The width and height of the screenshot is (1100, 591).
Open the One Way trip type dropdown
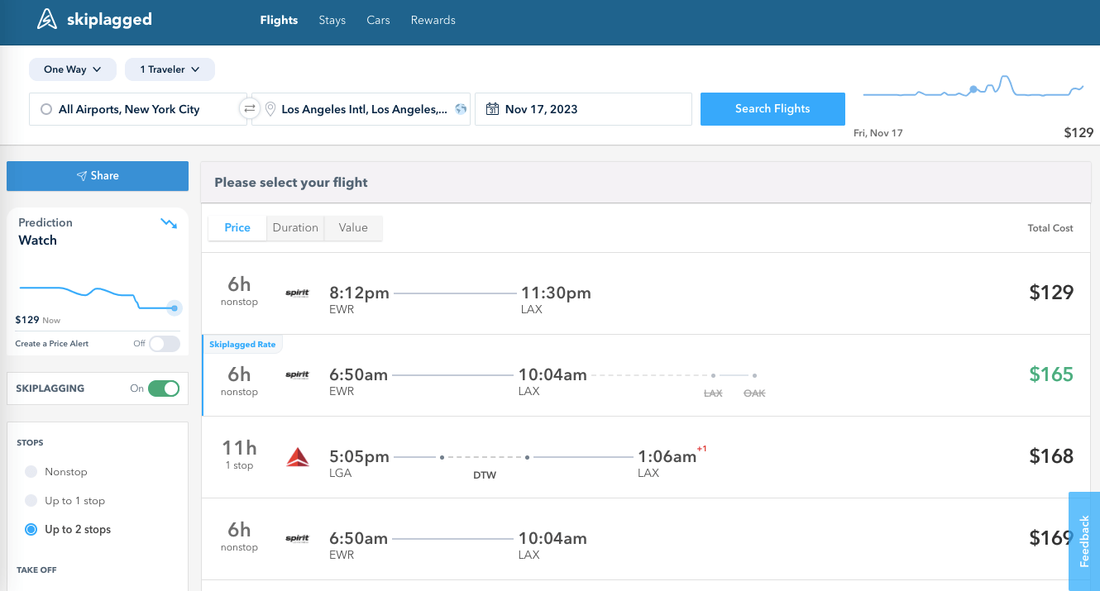click(72, 69)
